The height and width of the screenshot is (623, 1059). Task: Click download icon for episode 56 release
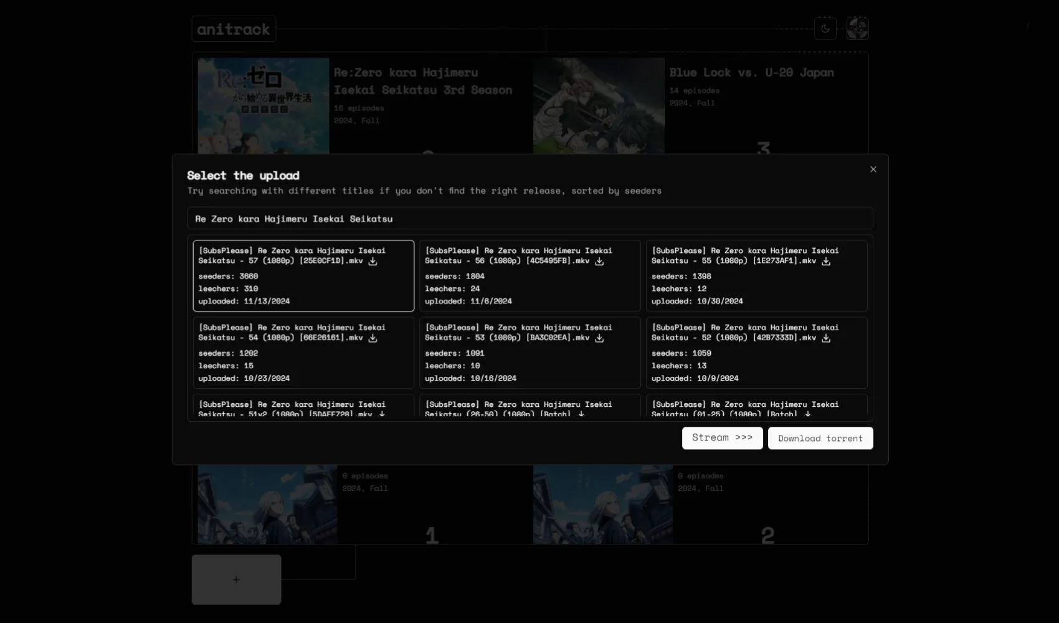[x=599, y=261]
